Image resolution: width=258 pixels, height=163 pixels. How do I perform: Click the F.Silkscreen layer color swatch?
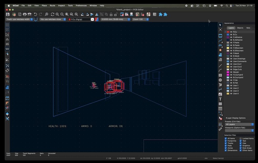[x=228, y=48]
